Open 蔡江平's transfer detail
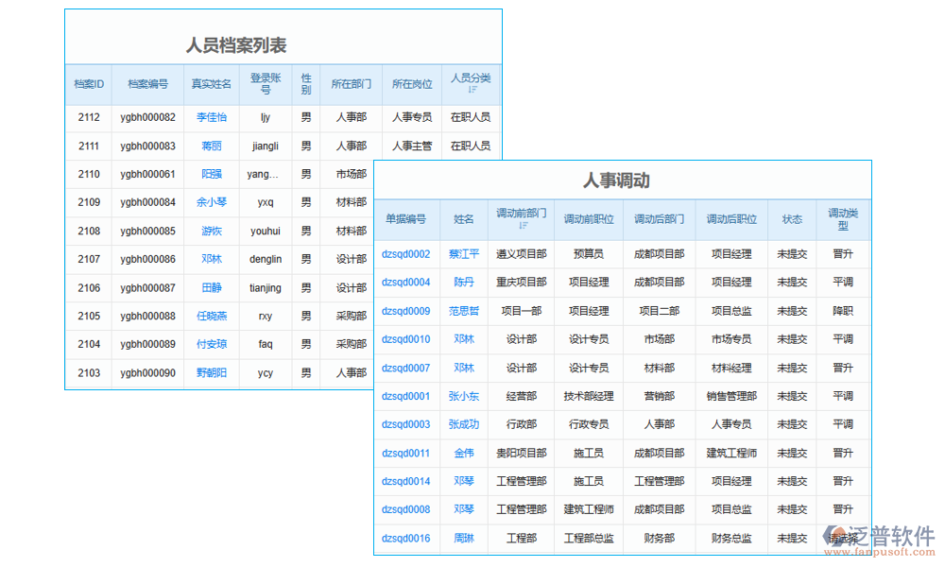This screenshot has width=945, height=567. click(464, 254)
